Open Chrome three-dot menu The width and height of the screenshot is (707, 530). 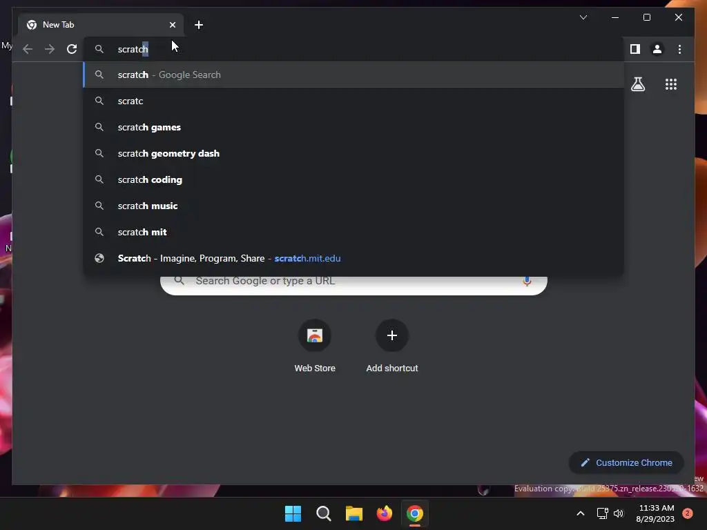(679, 49)
